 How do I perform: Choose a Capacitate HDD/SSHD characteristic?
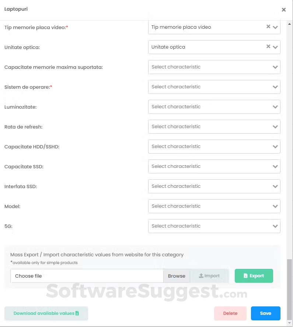click(214, 147)
